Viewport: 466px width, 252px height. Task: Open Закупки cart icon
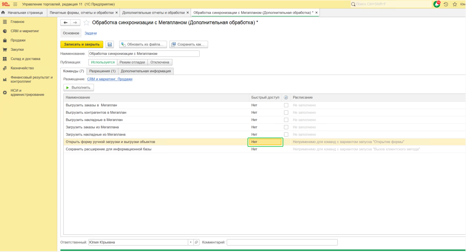tap(5, 50)
